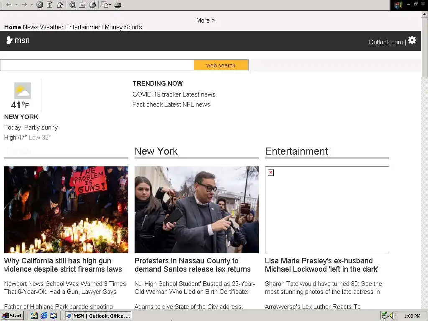428x321 pixels.
Task: Open the Santos protesters photo thumbnail
Action: click(196, 210)
